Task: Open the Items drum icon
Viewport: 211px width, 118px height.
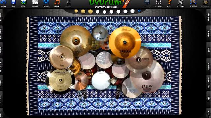Action: [24, 3]
